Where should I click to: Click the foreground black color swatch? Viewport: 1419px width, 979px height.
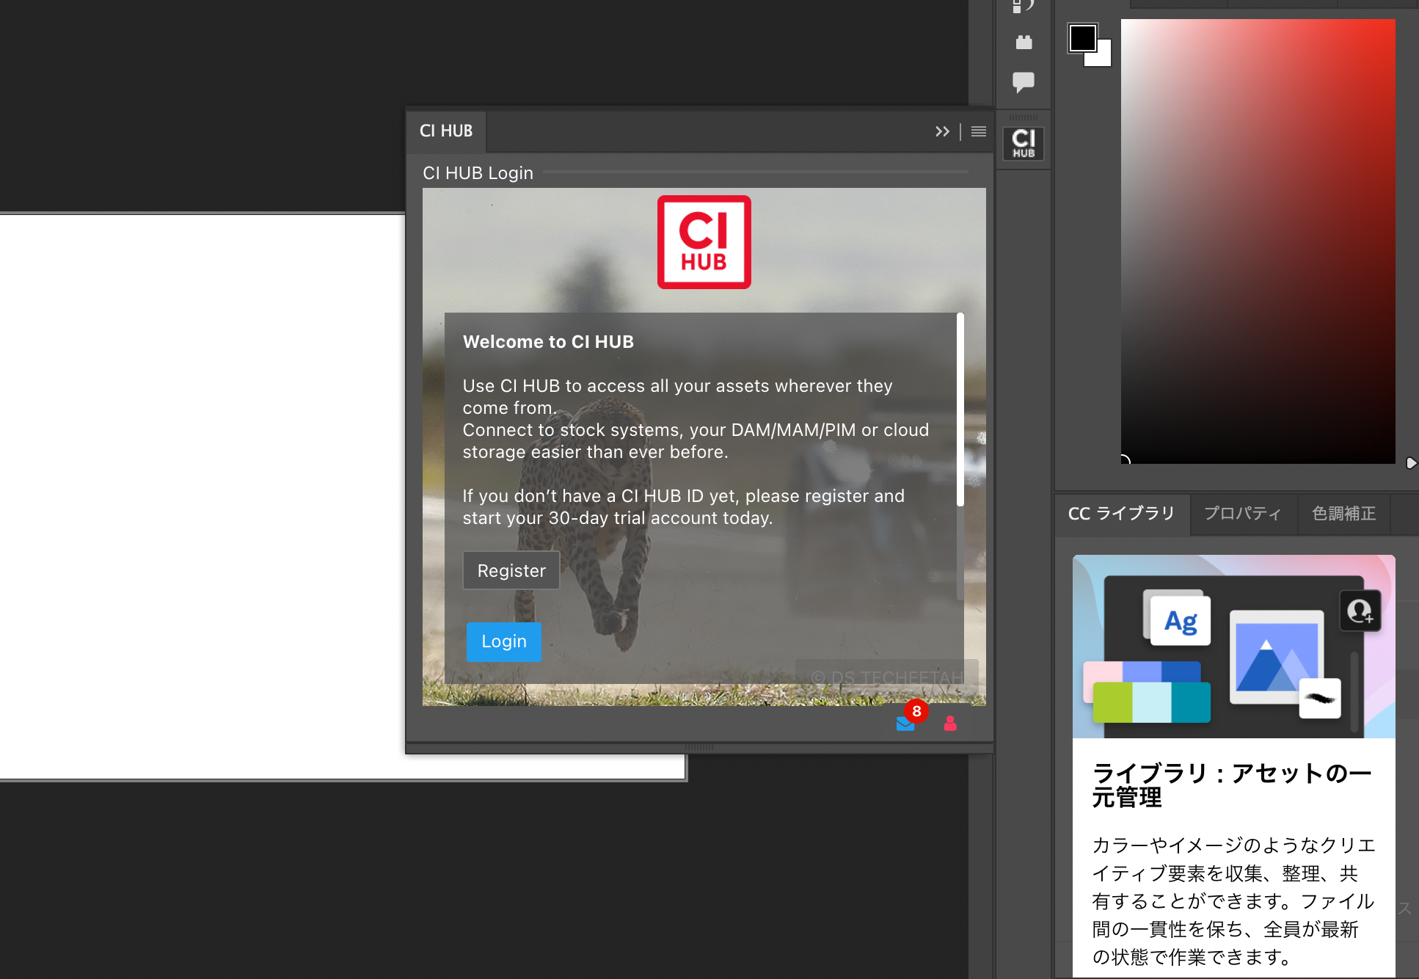1082,38
